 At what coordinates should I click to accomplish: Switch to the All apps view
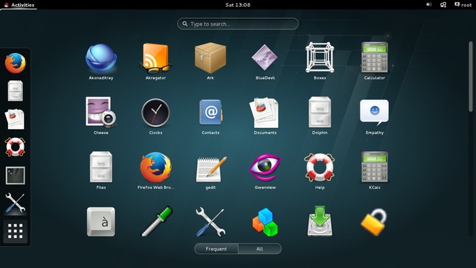(260, 248)
